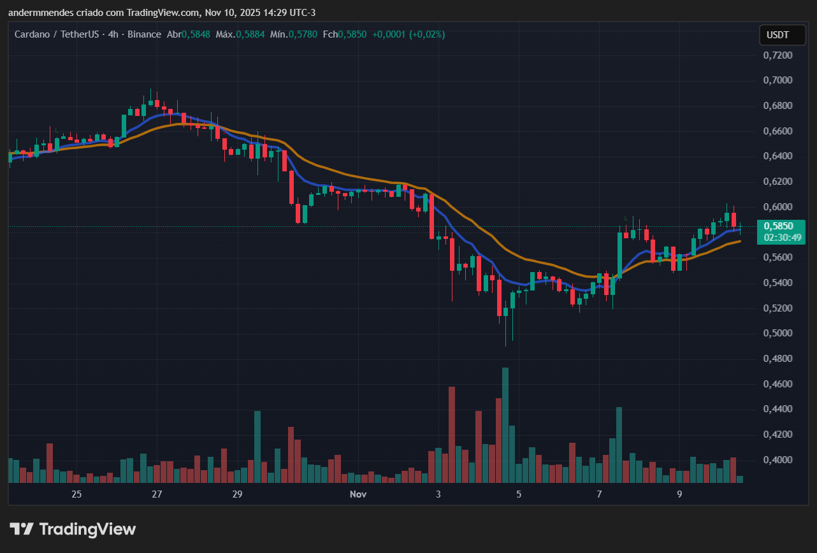Viewport: 817px width, 553px height.
Task: Open the "4h" interval selector
Action: (115, 34)
